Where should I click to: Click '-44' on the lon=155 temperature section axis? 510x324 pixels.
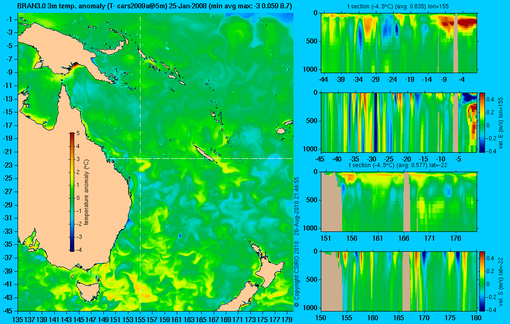323,80
